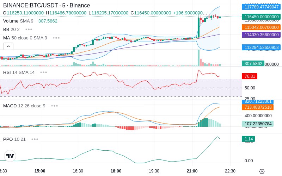Select the MACD 12 26 close 9 legend
This screenshot has height=176, width=282.
tap(24, 106)
